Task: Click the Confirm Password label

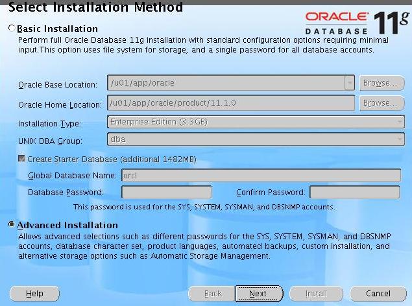Action: 271,193
